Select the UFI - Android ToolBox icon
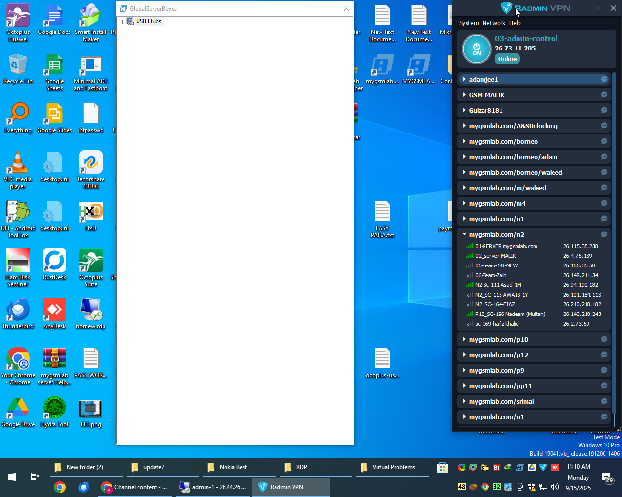622x497 pixels. [18, 219]
